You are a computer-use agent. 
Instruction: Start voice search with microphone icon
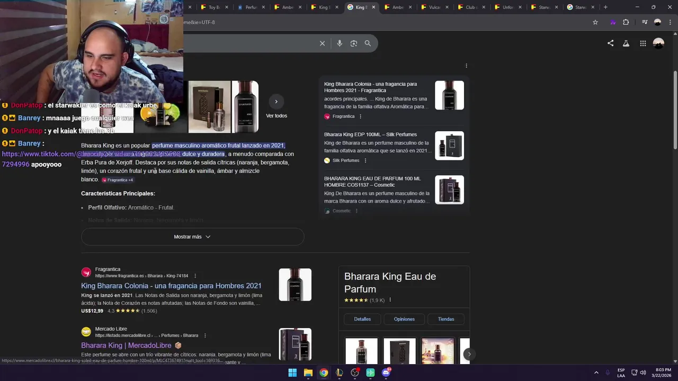340,43
